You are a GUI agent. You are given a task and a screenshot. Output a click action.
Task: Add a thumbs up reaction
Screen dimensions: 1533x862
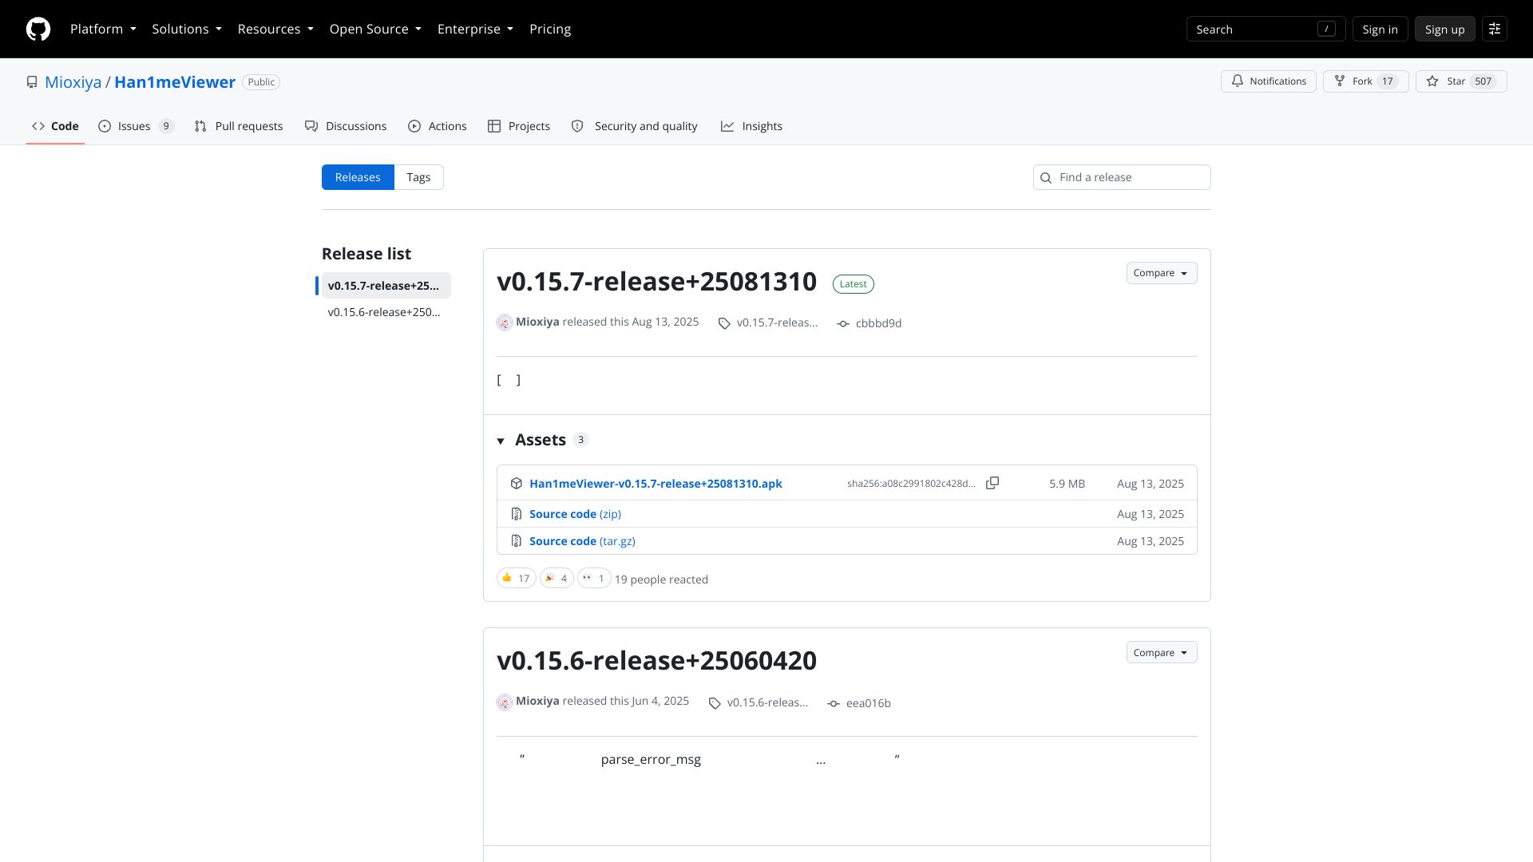tap(516, 578)
